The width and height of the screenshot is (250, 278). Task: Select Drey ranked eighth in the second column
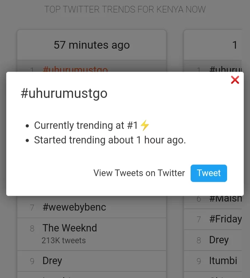219,240
